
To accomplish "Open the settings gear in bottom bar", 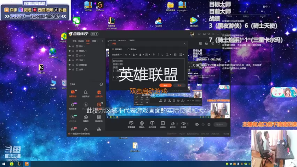I will click(x=209, y=124).
